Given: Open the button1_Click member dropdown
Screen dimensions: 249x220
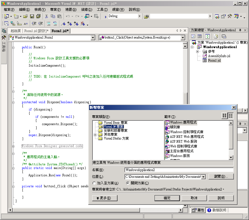Looking at the screenshot, I should pos(183,38).
